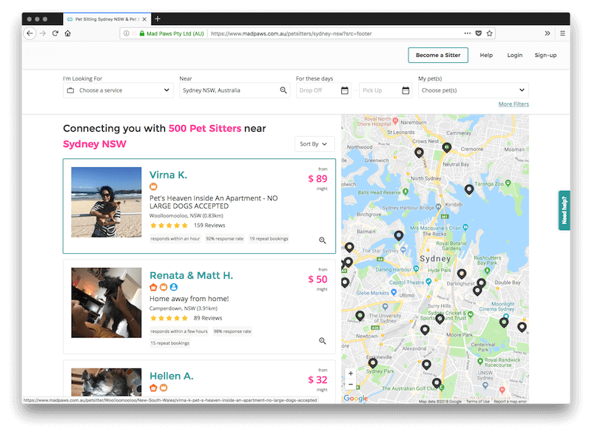Click the Google logo on the map
Image resolution: width=592 pixels, height=435 pixels.
coord(354,398)
